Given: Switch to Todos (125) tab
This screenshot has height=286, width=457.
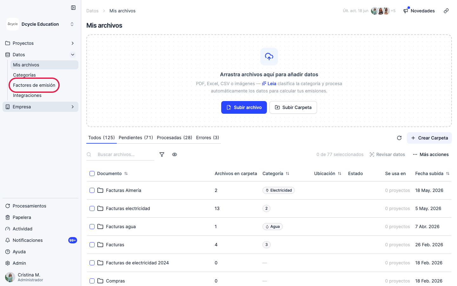Looking at the screenshot, I should coord(102,138).
